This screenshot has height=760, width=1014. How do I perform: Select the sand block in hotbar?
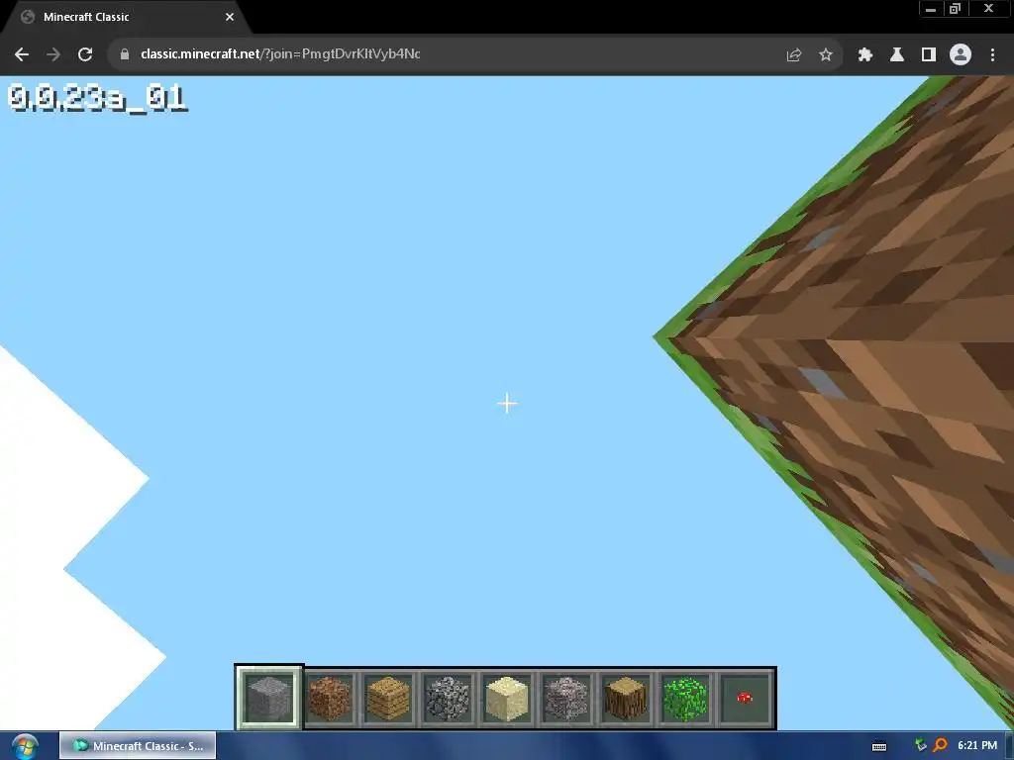tap(507, 698)
